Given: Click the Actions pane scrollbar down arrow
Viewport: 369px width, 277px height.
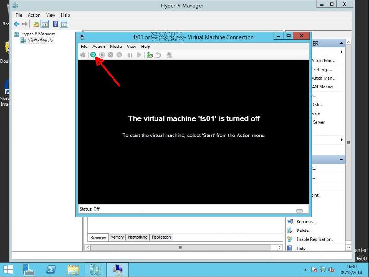Looking at the screenshot, I should [349, 247].
